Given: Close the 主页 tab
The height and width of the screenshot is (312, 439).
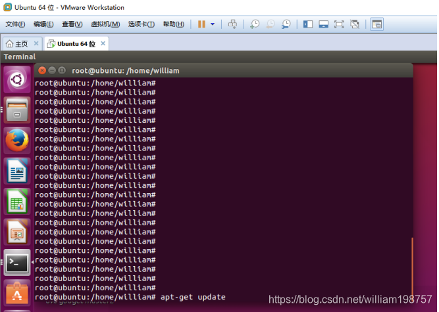Looking at the screenshot, I should (x=36, y=43).
